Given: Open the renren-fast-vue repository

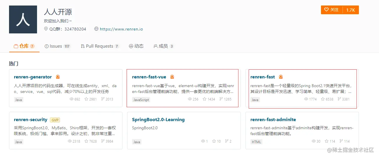Looking at the screenshot, I should tap(149, 77).
